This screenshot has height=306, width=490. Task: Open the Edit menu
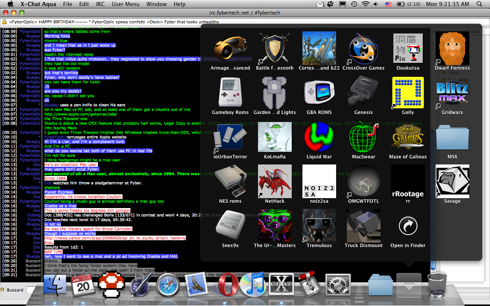pos(84,4)
